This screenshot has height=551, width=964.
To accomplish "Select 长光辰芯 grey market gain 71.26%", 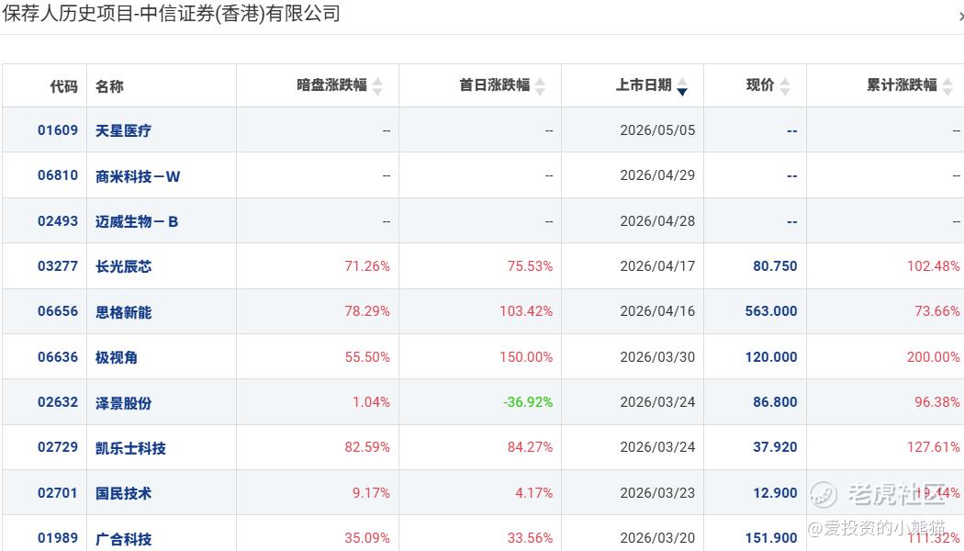I will pos(367,266).
